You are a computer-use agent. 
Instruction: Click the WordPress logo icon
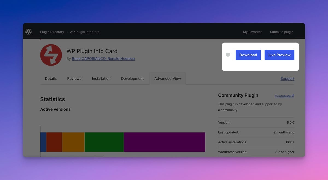click(29, 32)
